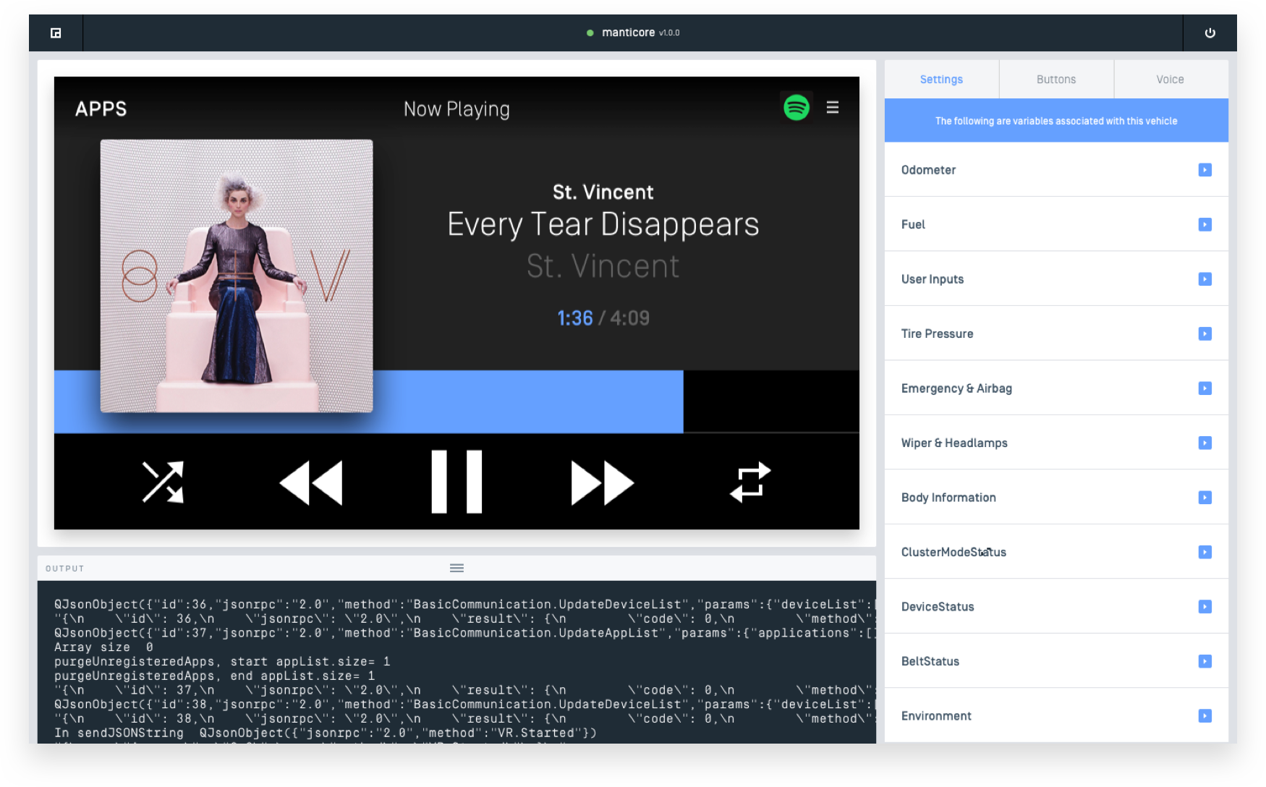Click the Odometer label
Screen dimensions: 1266x787
[928, 170]
